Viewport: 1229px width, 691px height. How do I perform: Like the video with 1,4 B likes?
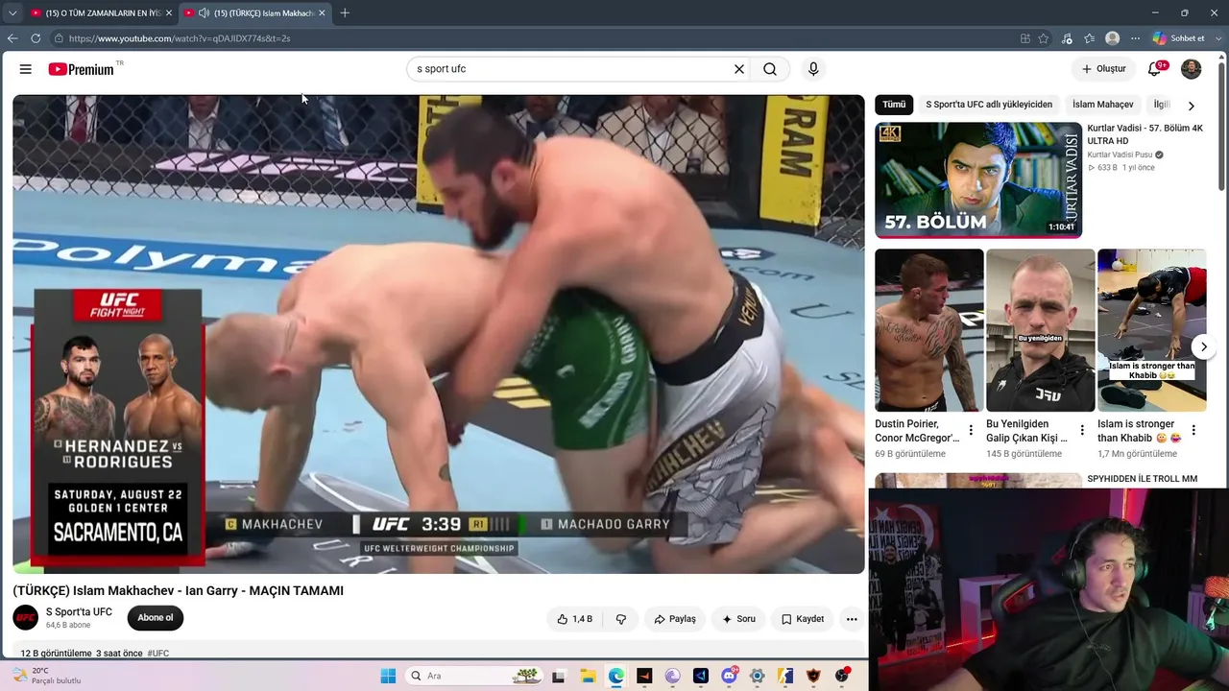[x=574, y=619]
